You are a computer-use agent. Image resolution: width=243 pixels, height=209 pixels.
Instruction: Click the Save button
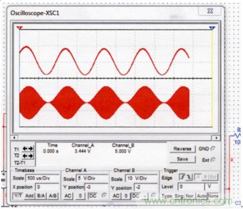[182, 159]
